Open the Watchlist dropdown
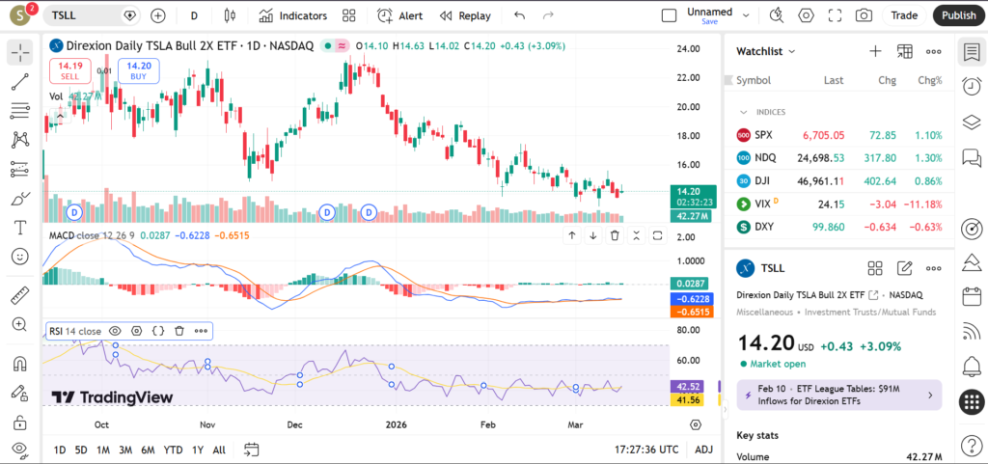Viewport: 988px width, 464px height. (x=766, y=51)
